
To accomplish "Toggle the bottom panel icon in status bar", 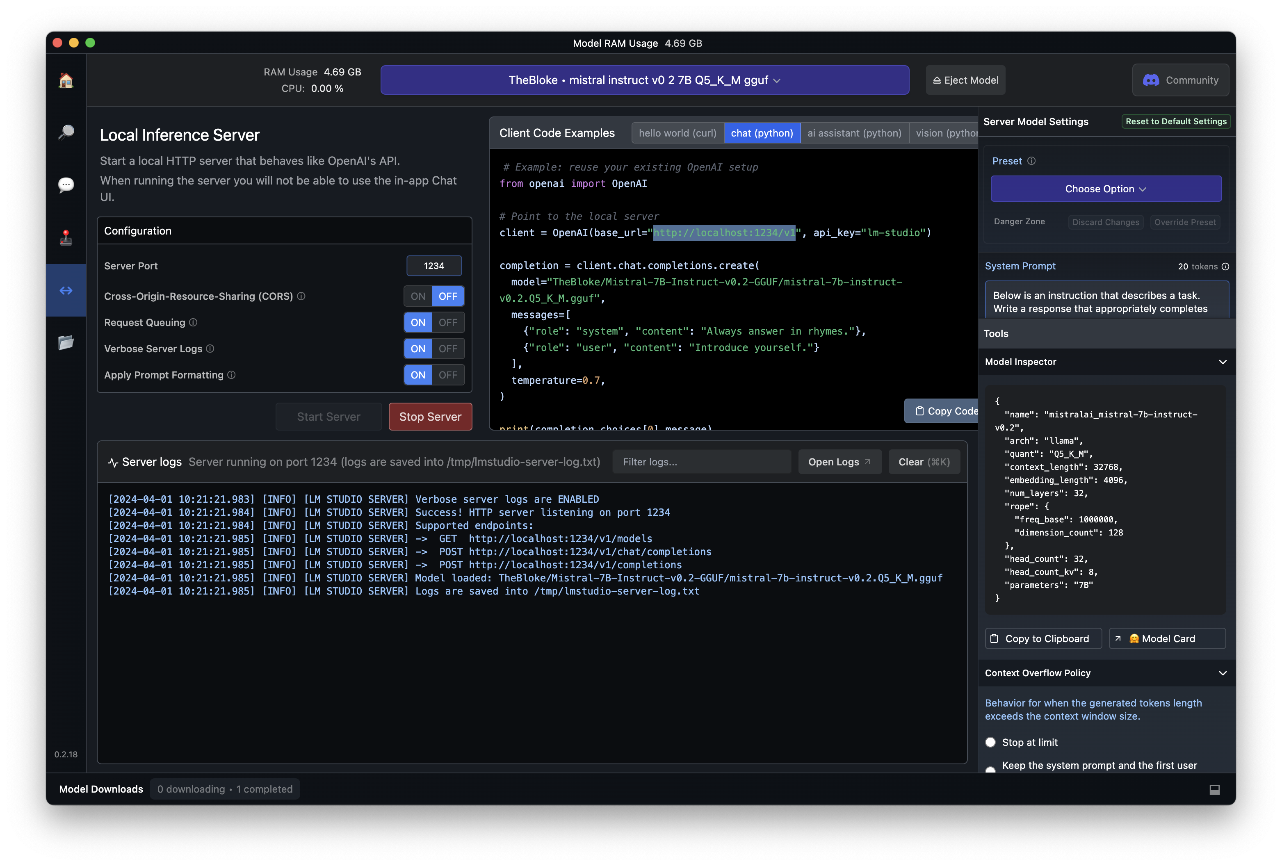I will coord(1214,789).
